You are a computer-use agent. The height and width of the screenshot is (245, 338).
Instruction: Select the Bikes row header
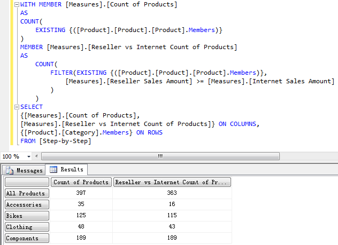[27, 216]
